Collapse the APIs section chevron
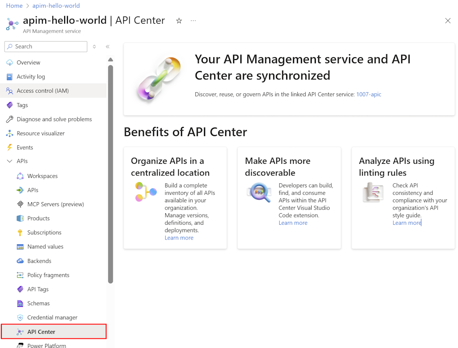458x348 pixels. [x=10, y=161]
